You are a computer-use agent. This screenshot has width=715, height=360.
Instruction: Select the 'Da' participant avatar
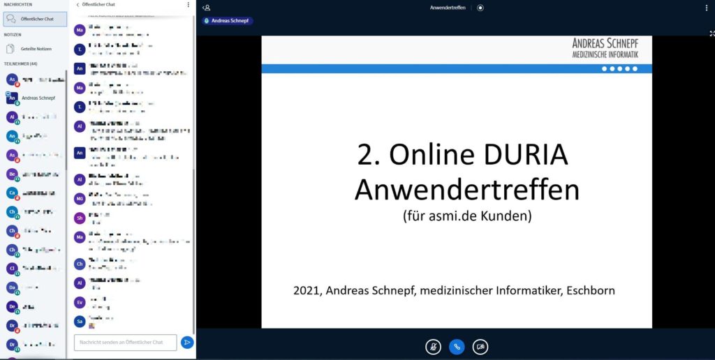[13, 287]
